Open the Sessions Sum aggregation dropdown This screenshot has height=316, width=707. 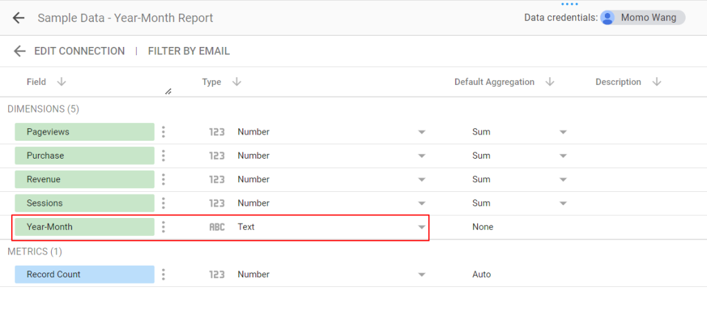[x=563, y=204]
